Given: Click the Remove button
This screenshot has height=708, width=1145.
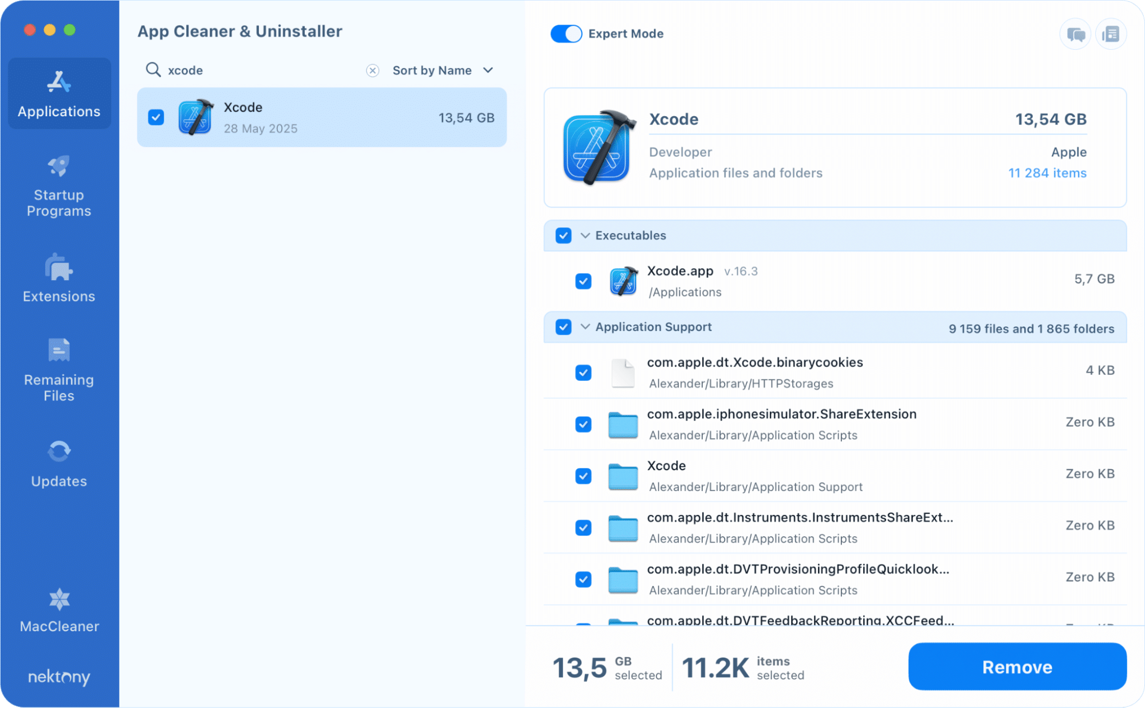Looking at the screenshot, I should [x=1017, y=667].
